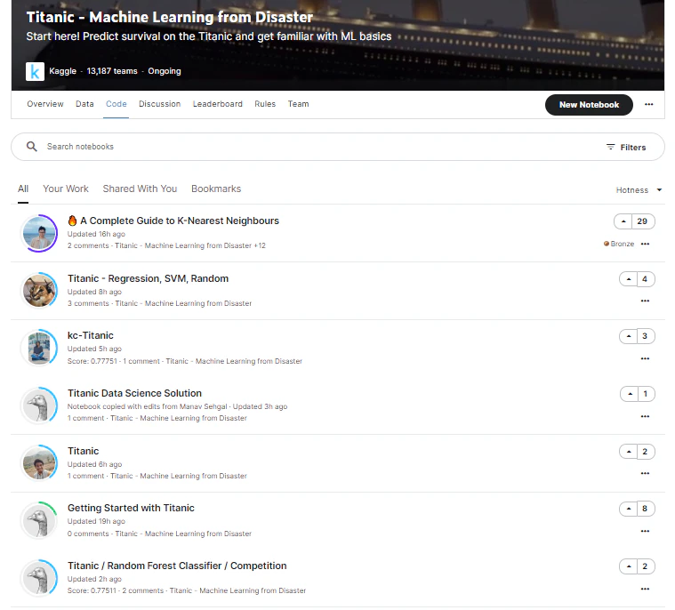The image size is (675, 610).
Task: Click Score: 0.77751 text under kc-Titanic
Action: tap(92, 361)
